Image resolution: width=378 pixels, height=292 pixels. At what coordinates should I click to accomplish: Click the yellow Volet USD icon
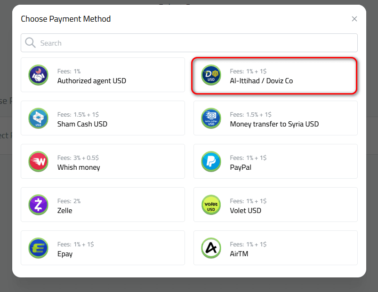point(211,205)
